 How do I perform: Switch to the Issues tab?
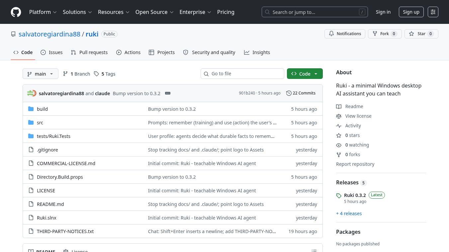51,52
